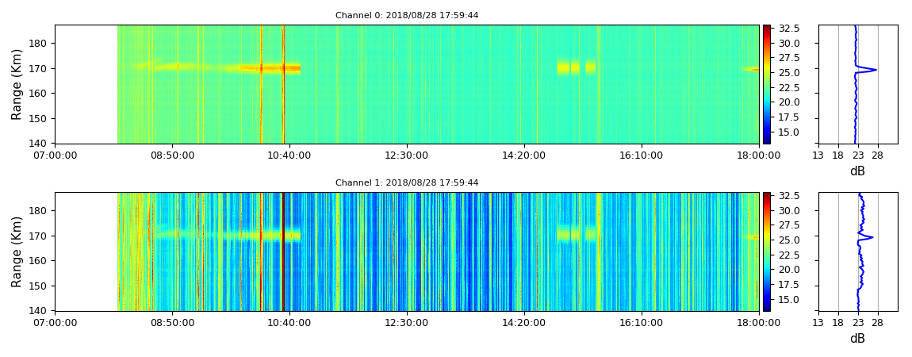This screenshot has height=357, width=912.
Task: Click 07:00:00 tick under Channel 0
Action: [56, 155]
